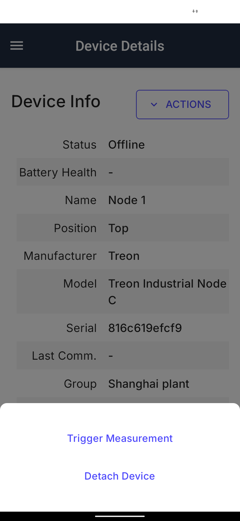The image size is (240, 521).
Task: Tap the Offline status value
Action: pyautogui.click(x=126, y=145)
